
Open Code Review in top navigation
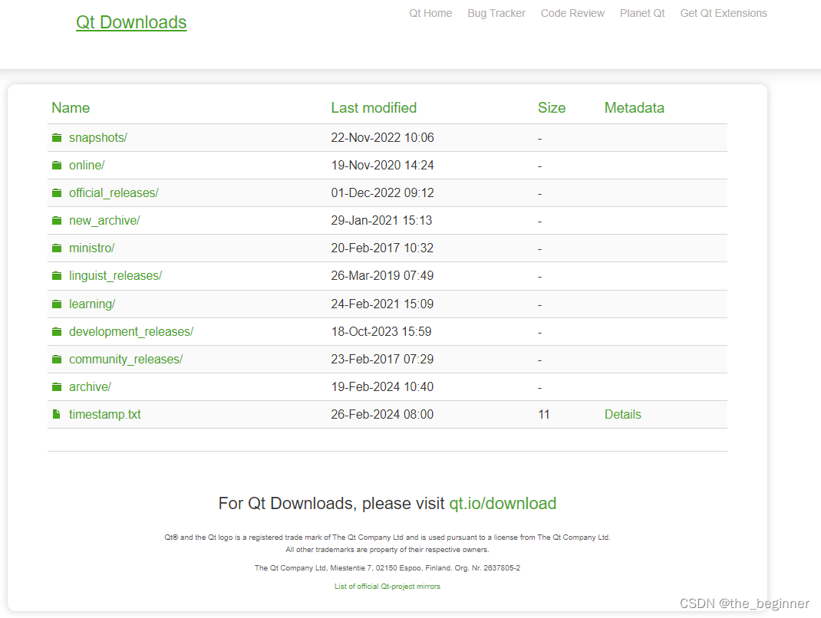click(x=572, y=14)
